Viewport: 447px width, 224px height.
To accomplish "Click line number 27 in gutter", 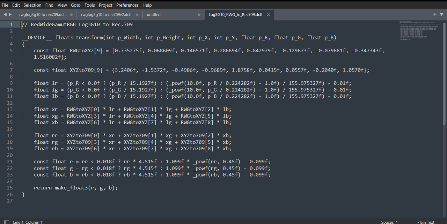I will click(x=10, y=201).
